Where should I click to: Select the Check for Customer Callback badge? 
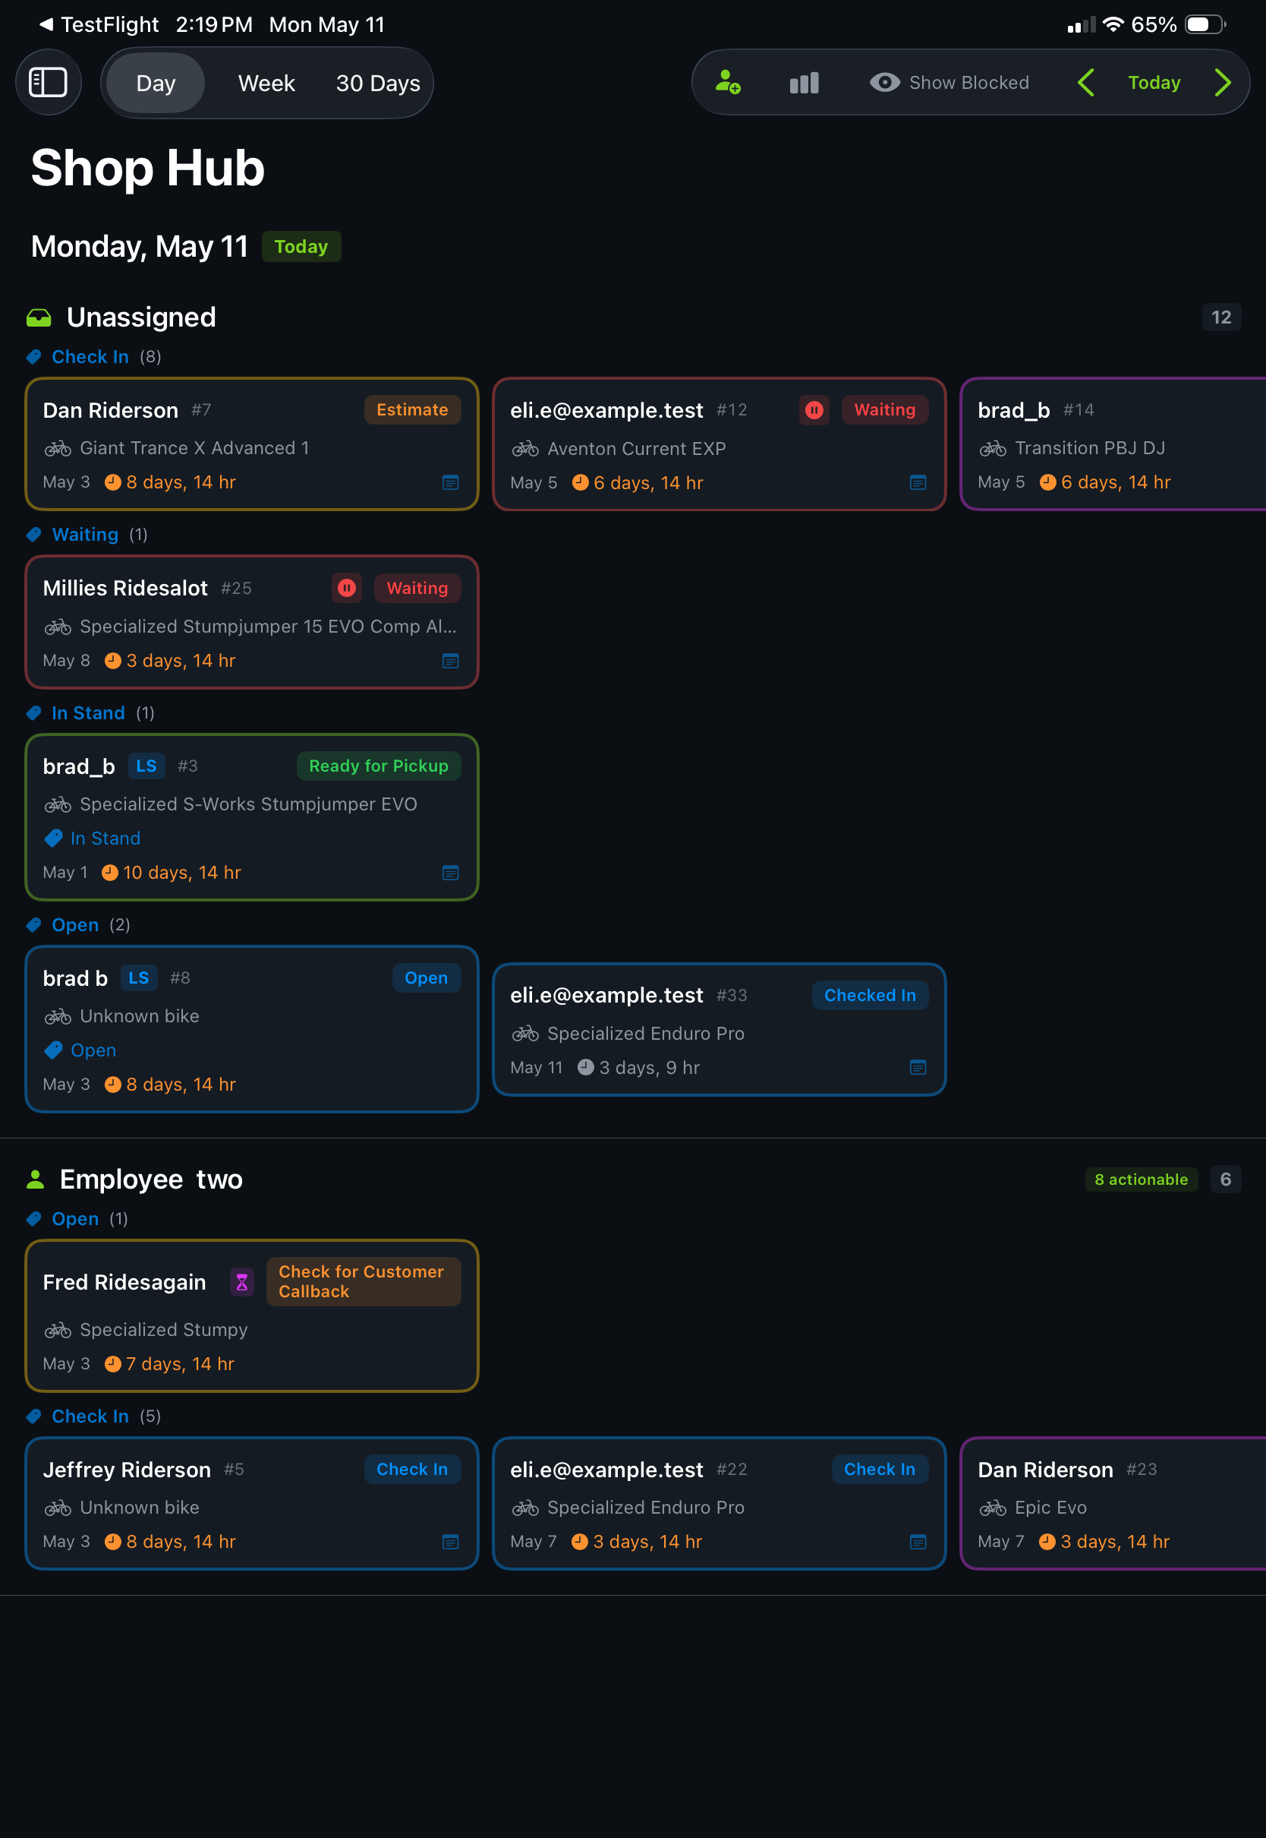point(364,1282)
